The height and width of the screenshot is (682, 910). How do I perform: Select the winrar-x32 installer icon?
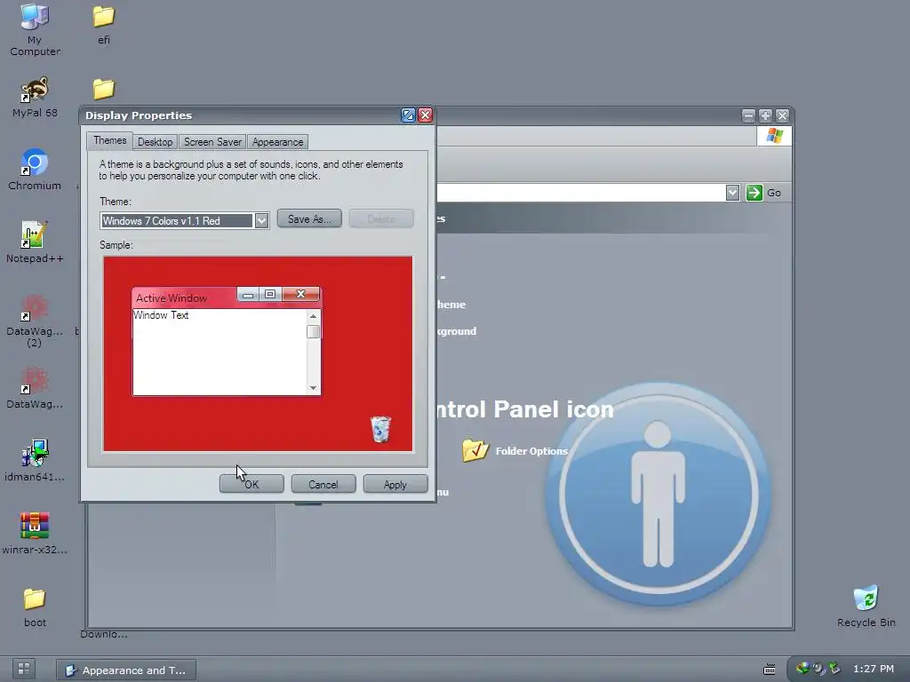tap(35, 533)
